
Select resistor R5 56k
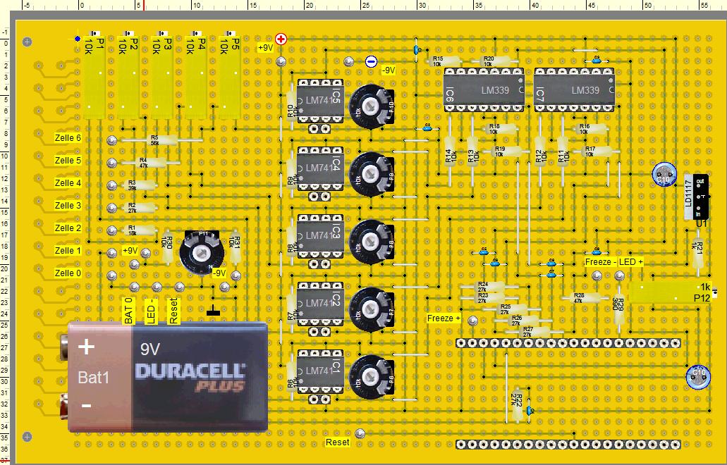click(154, 140)
